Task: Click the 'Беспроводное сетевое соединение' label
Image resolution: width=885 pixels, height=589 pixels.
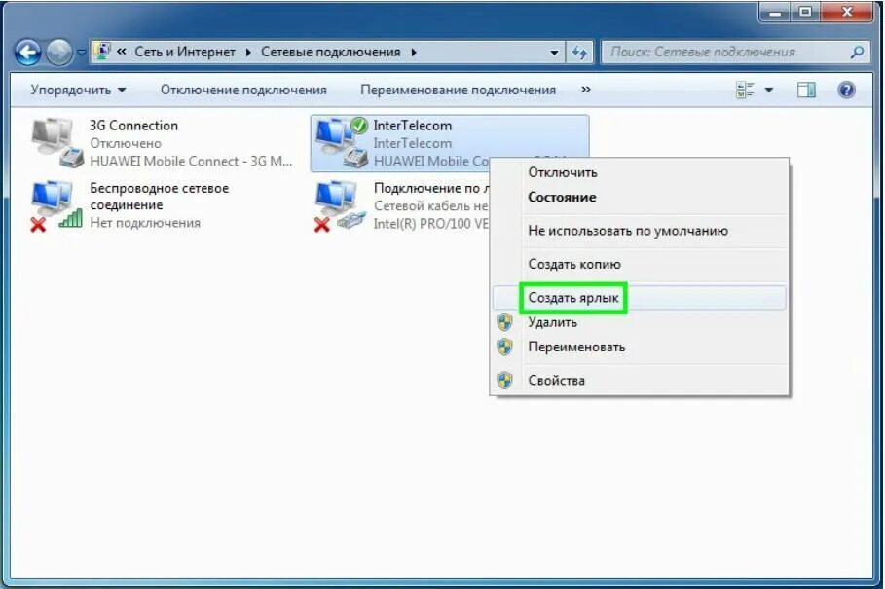Action: point(159,197)
